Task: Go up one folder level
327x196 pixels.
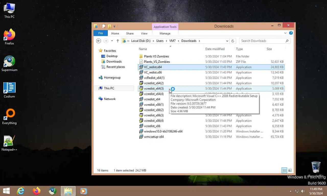Action: pyautogui.click(x=118, y=41)
